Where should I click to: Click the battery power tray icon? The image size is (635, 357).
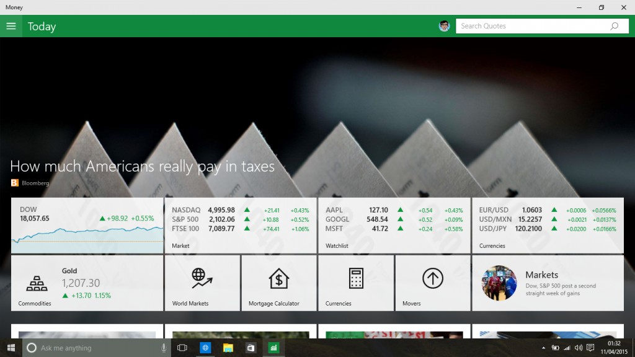click(555, 348)
